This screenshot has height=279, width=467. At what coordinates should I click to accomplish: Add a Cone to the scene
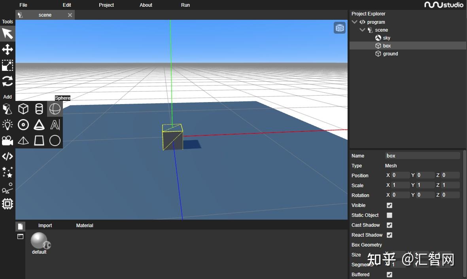pos(39,125)
